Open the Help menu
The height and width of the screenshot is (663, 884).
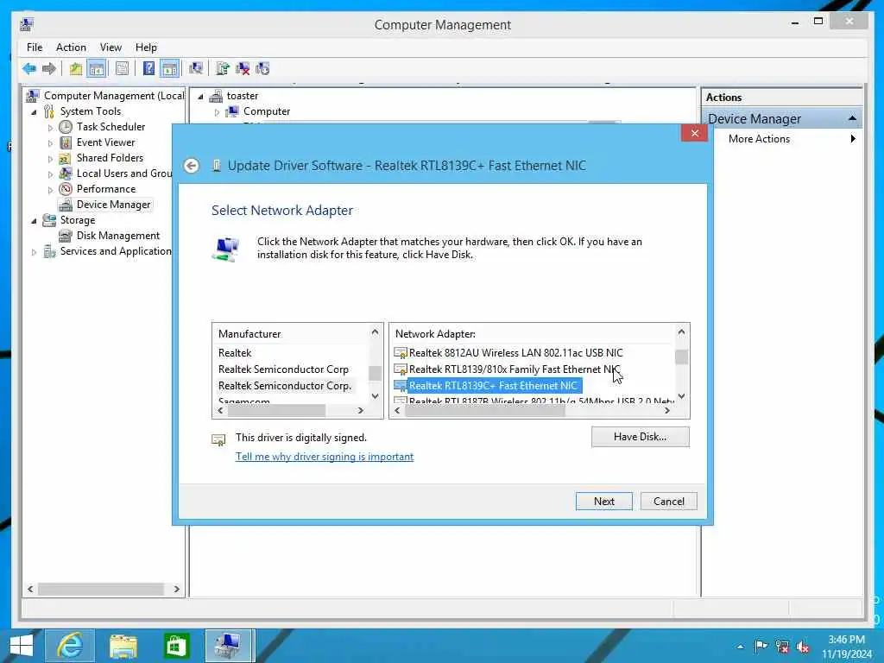[146, 47]
